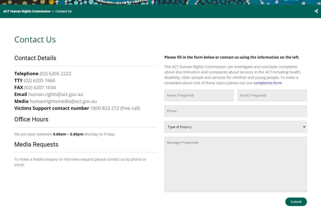Click into the Message text area
This screenshot has height=216, width=321.
(236, 164)
